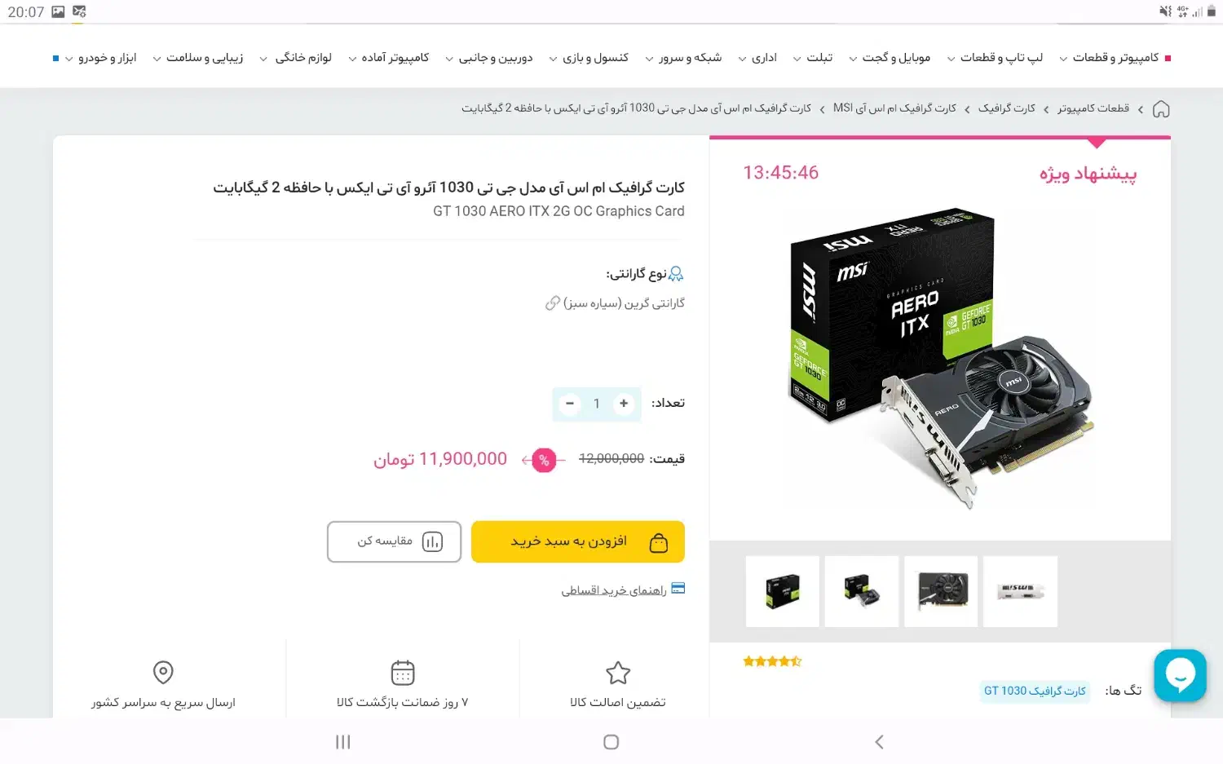Click the location pin shipping icon

point(163,673)
